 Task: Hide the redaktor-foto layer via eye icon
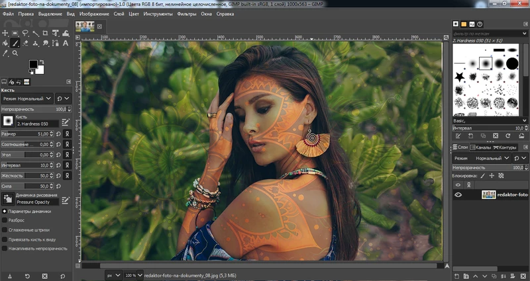point(458,194)
